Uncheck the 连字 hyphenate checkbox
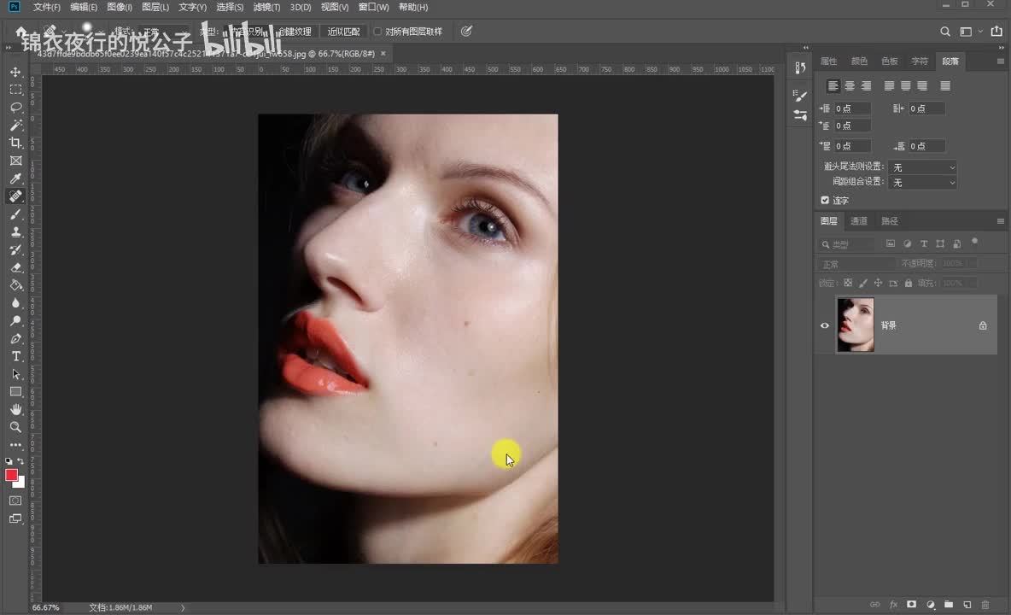1011x615 pixels. [x=825, y=201]
